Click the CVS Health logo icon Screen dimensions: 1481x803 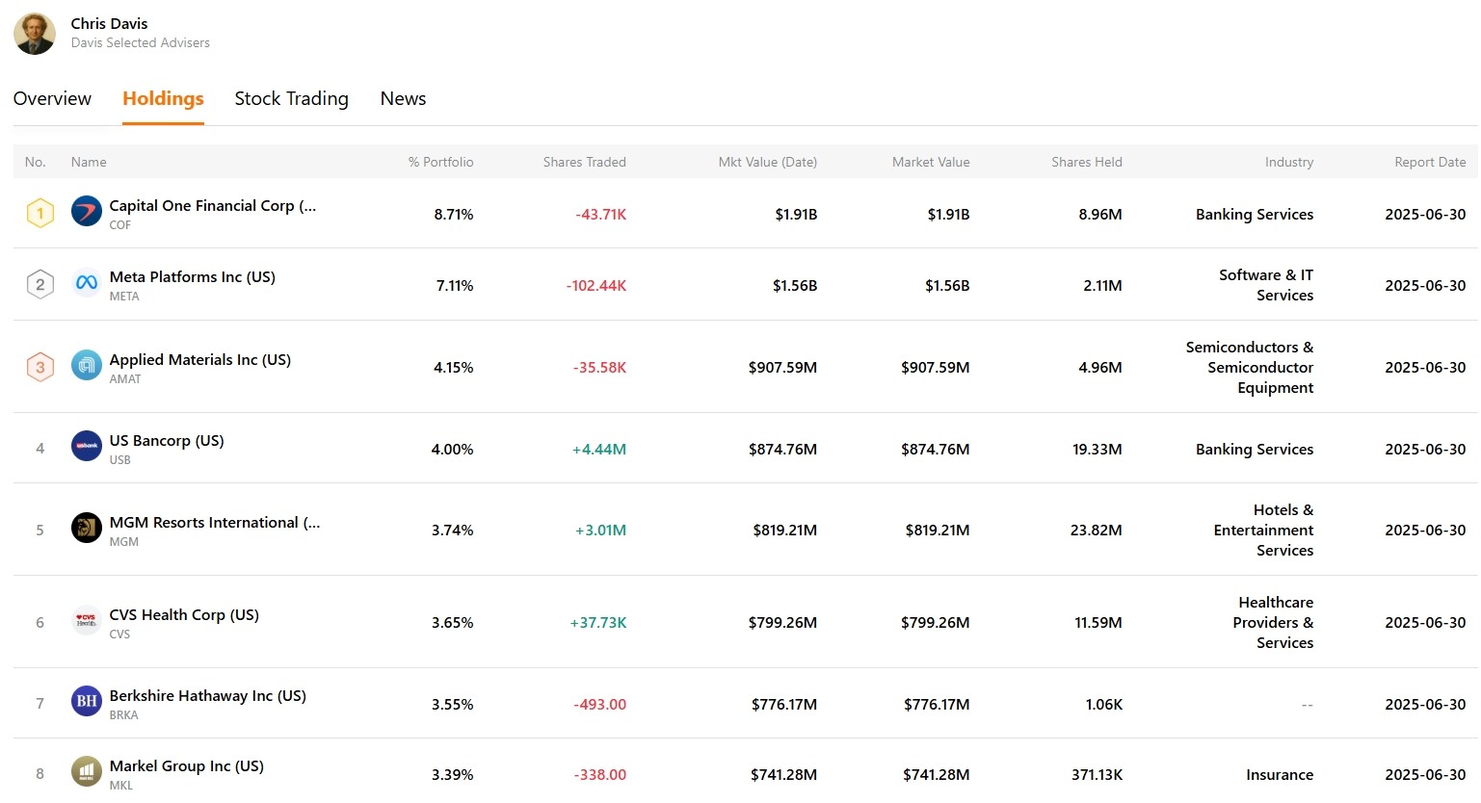[87, 620]
